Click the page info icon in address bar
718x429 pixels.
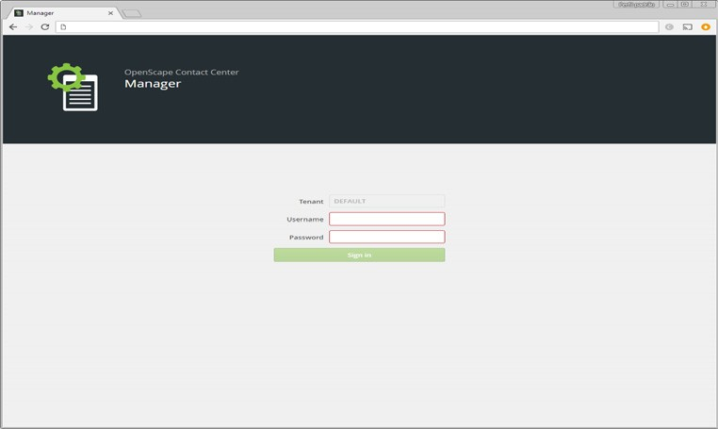coord(64,27)
